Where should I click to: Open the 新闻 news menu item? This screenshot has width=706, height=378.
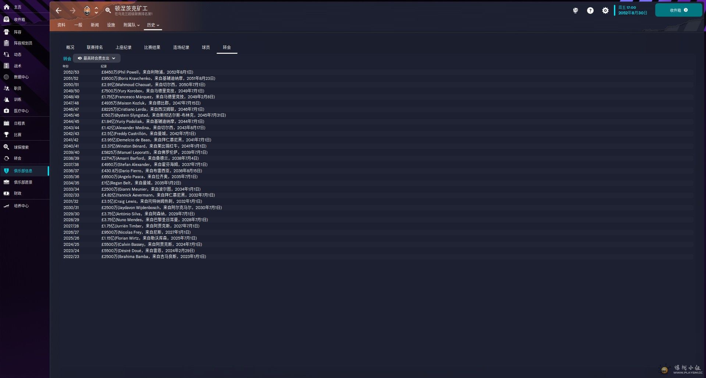point(95,25)
